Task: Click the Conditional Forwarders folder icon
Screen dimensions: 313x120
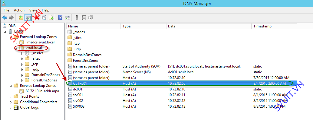Action: [x=16, y=102]
